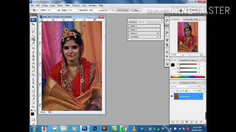Image resolution: width=236 pixels, height=132 pixels.
Task: Select the Shape tool
Action: pyautogui.click(x=33, y=91)
